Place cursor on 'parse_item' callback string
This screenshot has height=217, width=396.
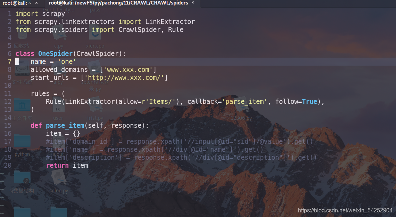[x=245, y=101]
